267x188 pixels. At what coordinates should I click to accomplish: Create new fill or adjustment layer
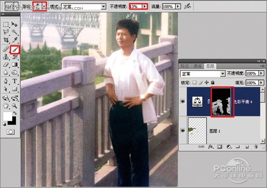pyautogui.click(x=229, y=146)
